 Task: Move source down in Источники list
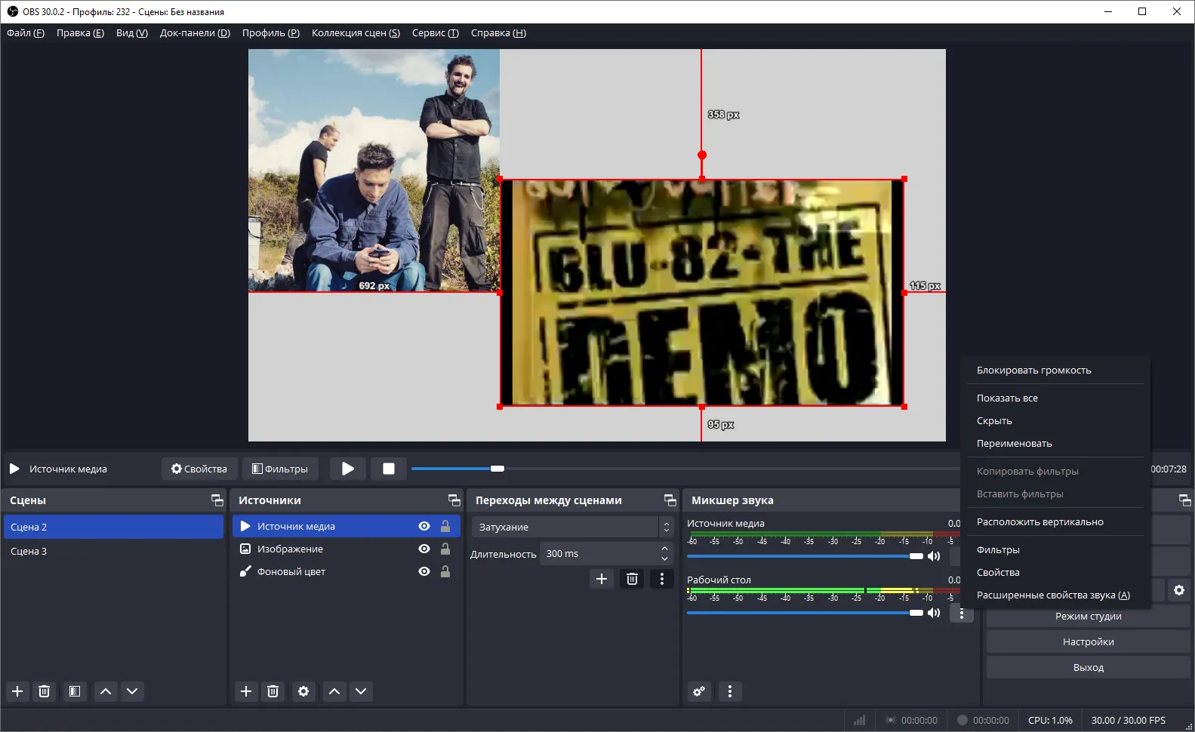point(361,691)
